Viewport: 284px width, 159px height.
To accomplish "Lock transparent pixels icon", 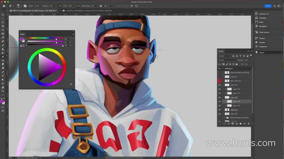I will (x=224, y=64).
